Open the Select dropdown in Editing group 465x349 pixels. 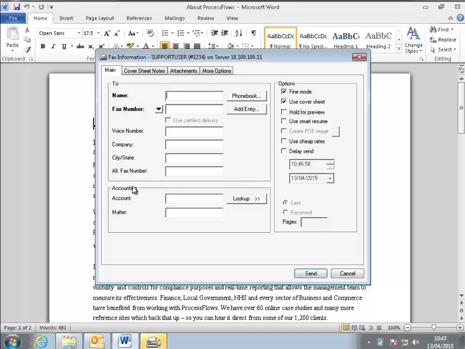[x=443, y=49]
